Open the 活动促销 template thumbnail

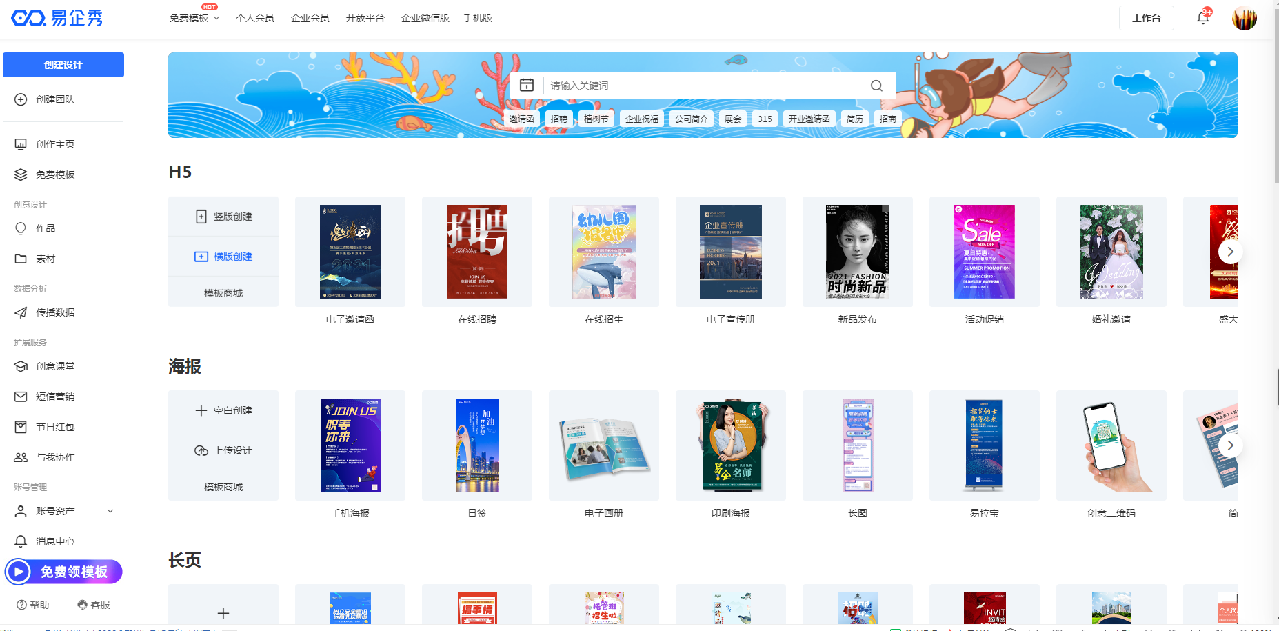[985, 252]
